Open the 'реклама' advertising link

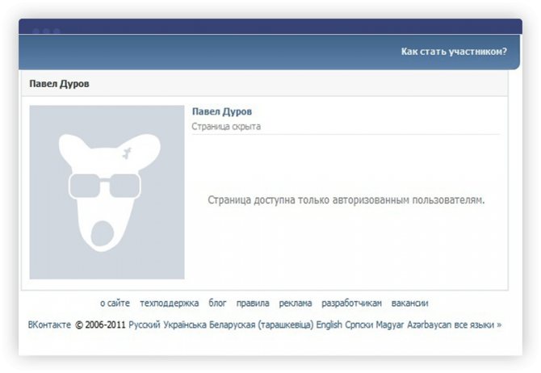click(x=296, y=304)
